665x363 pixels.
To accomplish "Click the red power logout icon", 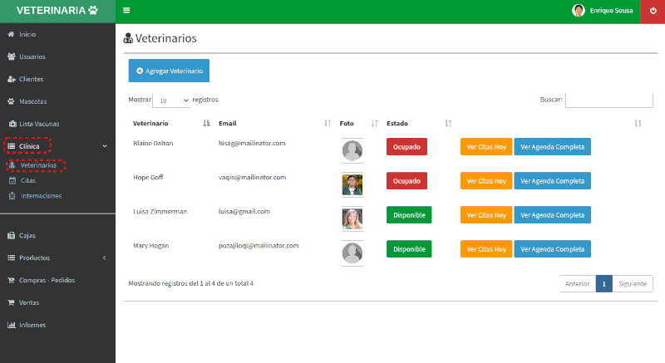I will 653,10.
